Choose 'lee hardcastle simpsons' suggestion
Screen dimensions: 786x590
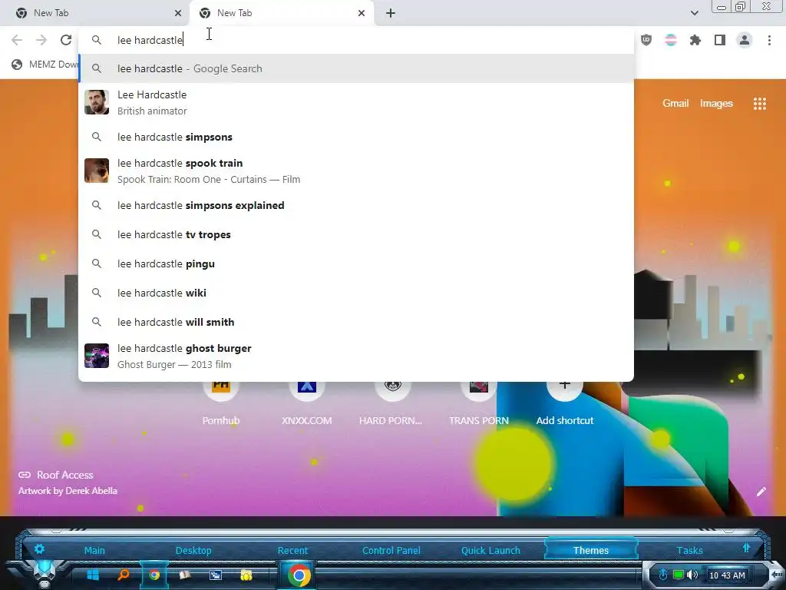(x=356, y=137)
